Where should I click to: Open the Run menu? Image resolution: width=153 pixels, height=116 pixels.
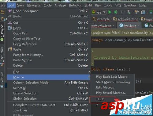[98, 5]
